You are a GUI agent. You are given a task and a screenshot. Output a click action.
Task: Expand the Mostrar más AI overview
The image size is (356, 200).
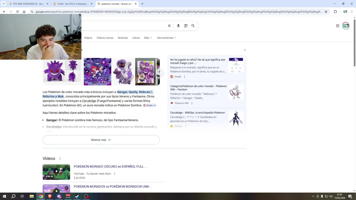[101, 140]
